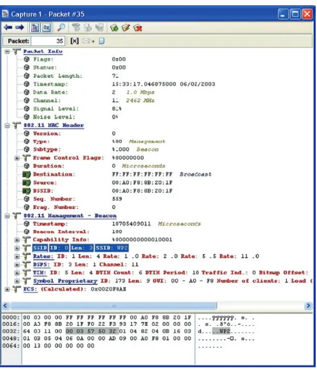Click the horizontal scrollbar thumb
Image resolution: width=317 pixels, height=370 pixels.
(x=114, y=306)
